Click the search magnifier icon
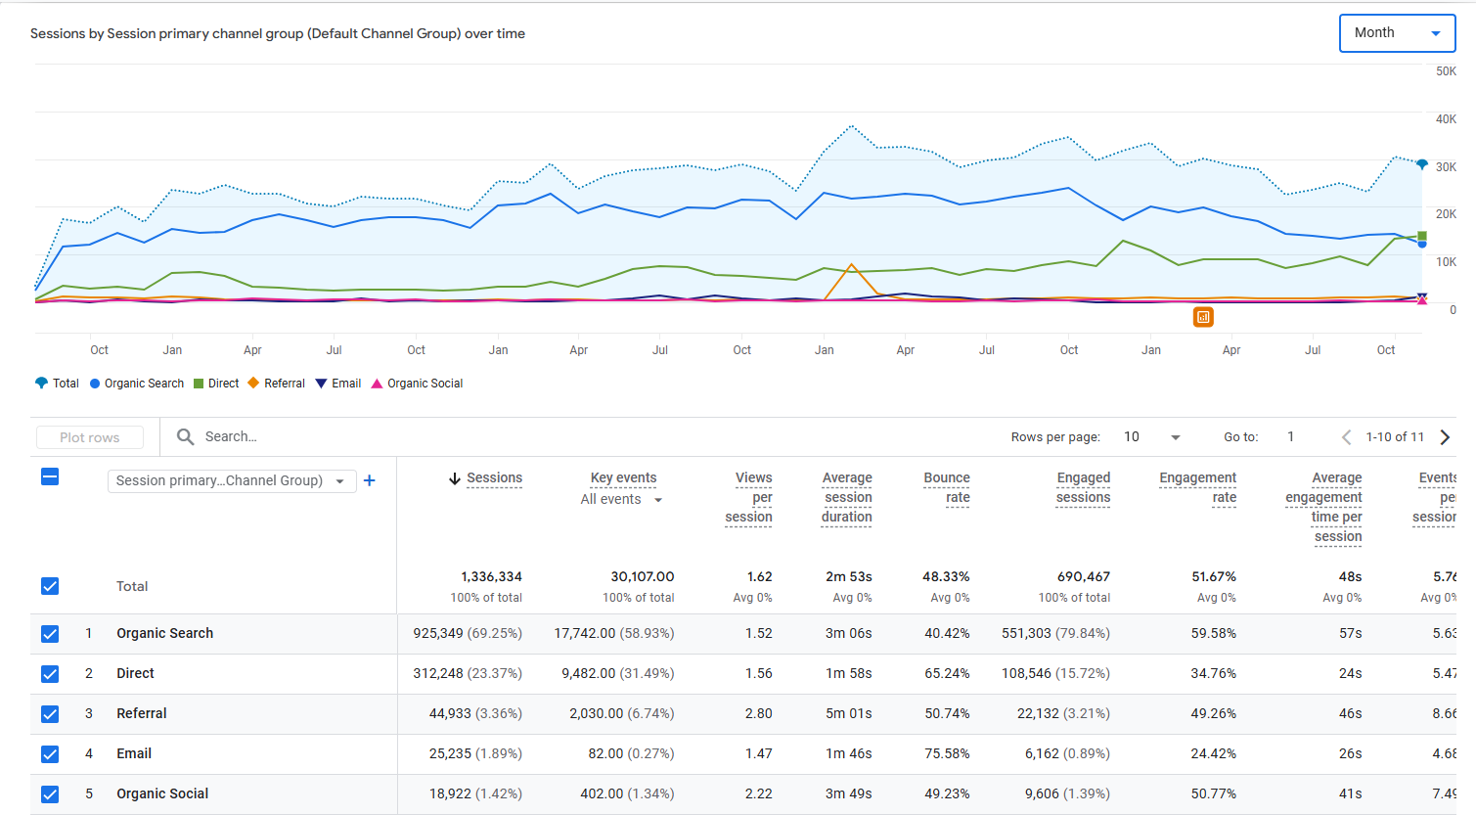 [185, 436]
